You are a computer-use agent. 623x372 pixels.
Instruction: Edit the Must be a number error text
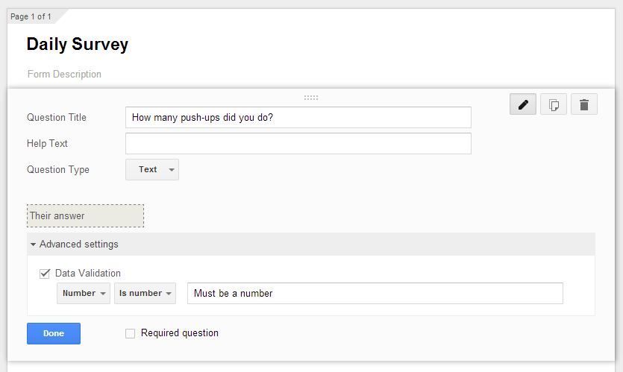(375, 294)
